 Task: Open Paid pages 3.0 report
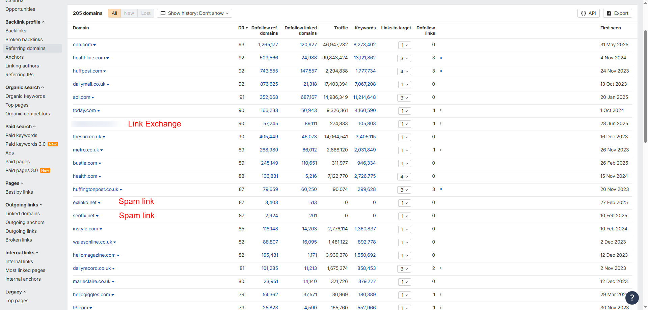point(22,170)
